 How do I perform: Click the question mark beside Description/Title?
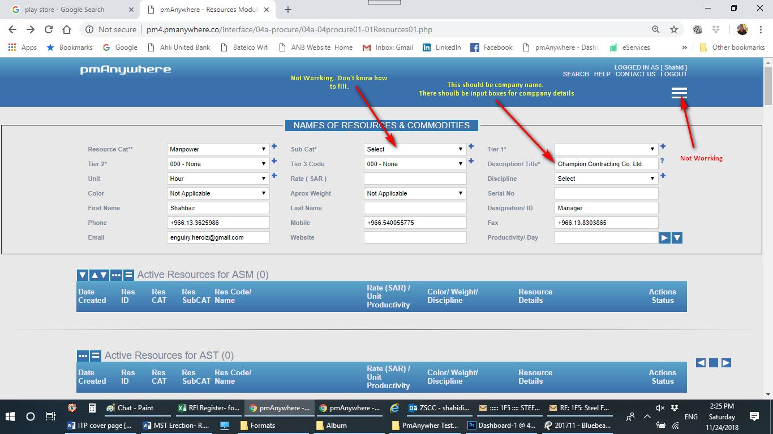662,161
